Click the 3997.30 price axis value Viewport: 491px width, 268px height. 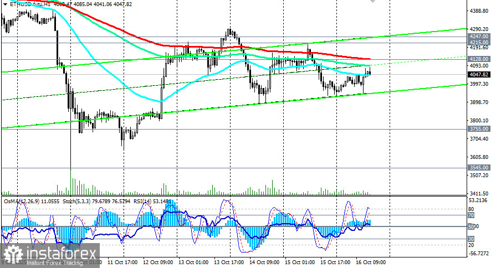[x=479, y=84]
